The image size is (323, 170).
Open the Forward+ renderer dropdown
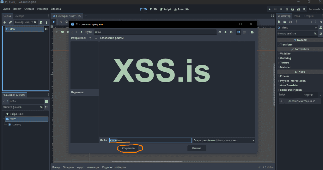[315, 9]
